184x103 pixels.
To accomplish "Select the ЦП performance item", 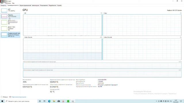I will [x=10, y=10].
